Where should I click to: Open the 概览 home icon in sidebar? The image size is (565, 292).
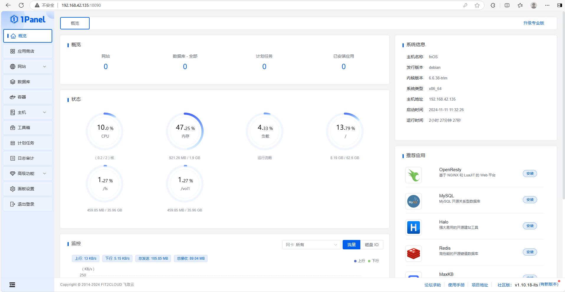(13, 36)
